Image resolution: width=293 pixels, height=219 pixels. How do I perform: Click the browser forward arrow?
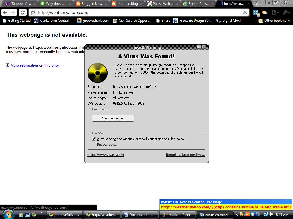tap(13, 13)
